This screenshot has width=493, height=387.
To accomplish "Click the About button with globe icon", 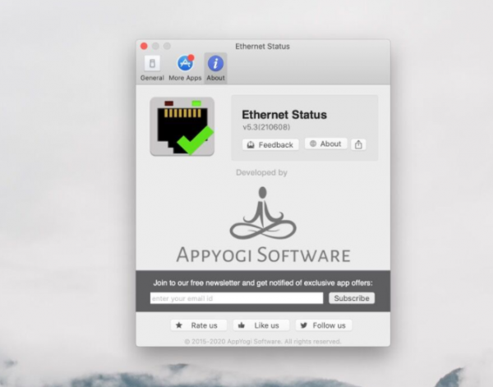I will (325, 143).
